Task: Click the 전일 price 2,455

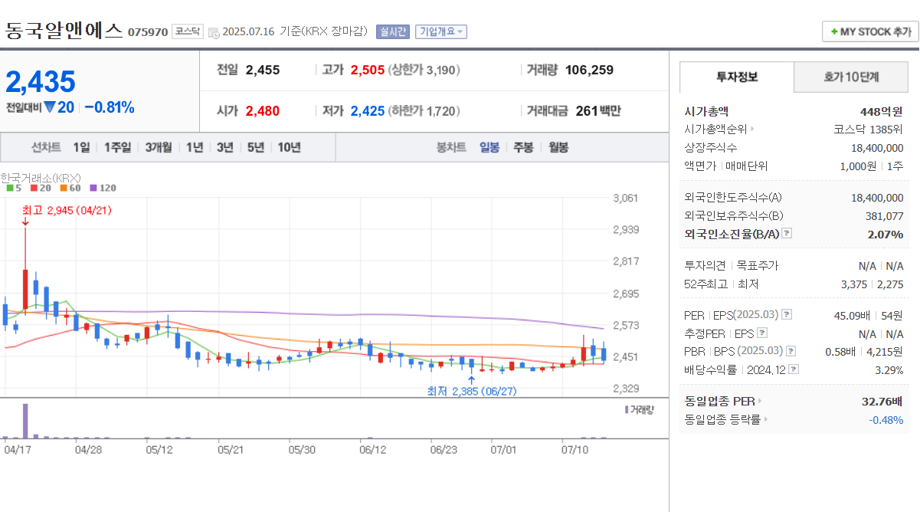Action: pos(263,70)
